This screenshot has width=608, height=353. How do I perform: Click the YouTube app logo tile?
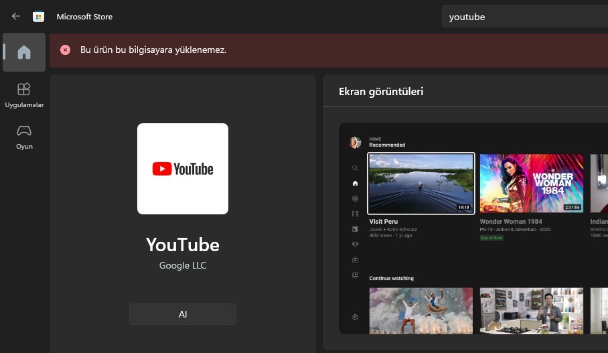[183, 169]
